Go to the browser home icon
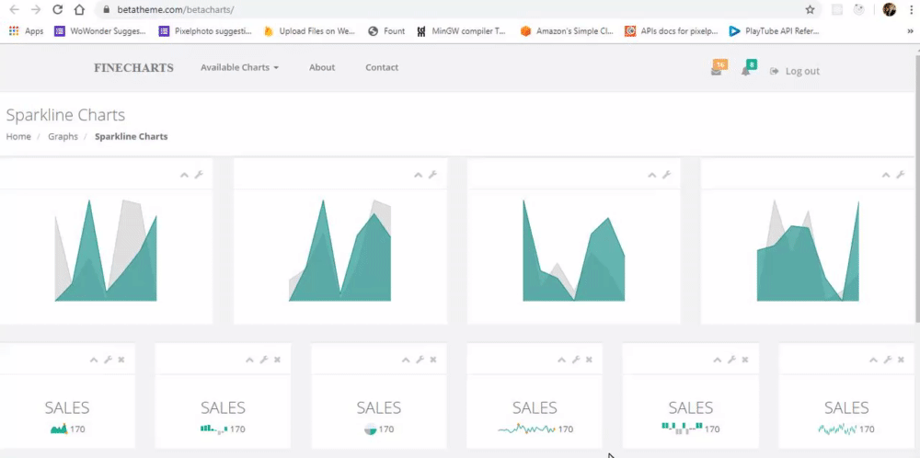The image size is (920, 458). coord(80,9)
